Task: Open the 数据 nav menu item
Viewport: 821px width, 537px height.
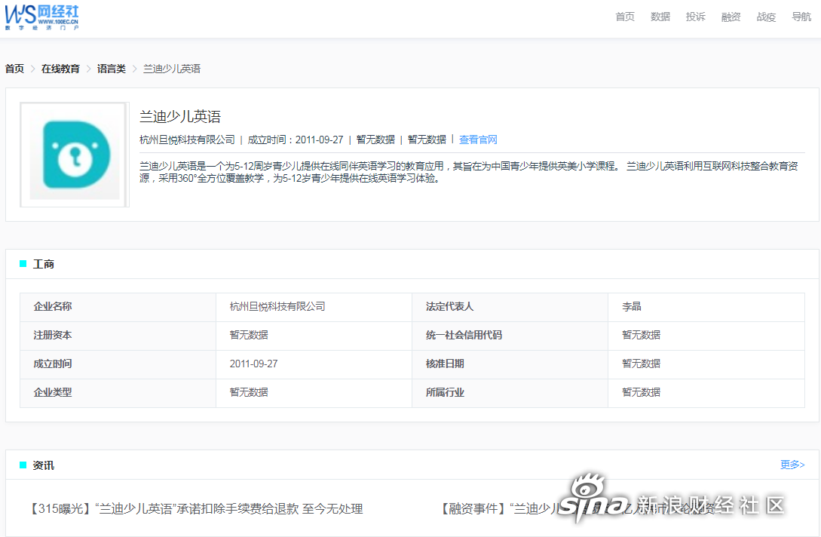Action: click(660, 17)
